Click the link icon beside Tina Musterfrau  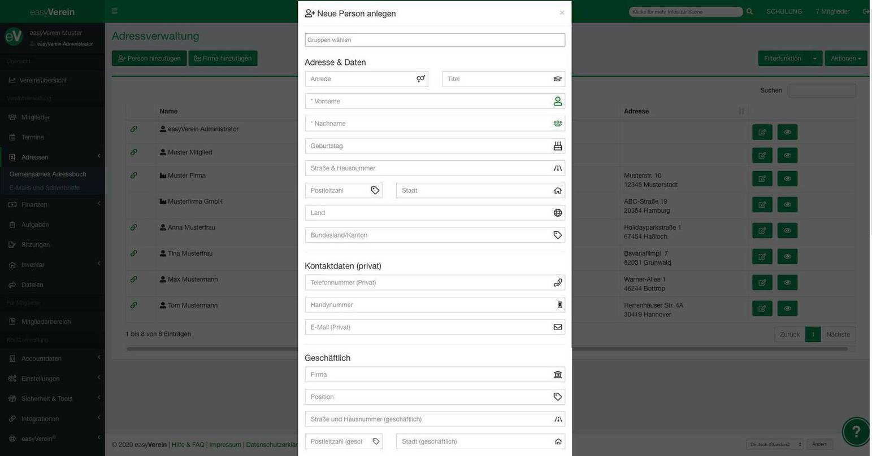click(134, 253)
